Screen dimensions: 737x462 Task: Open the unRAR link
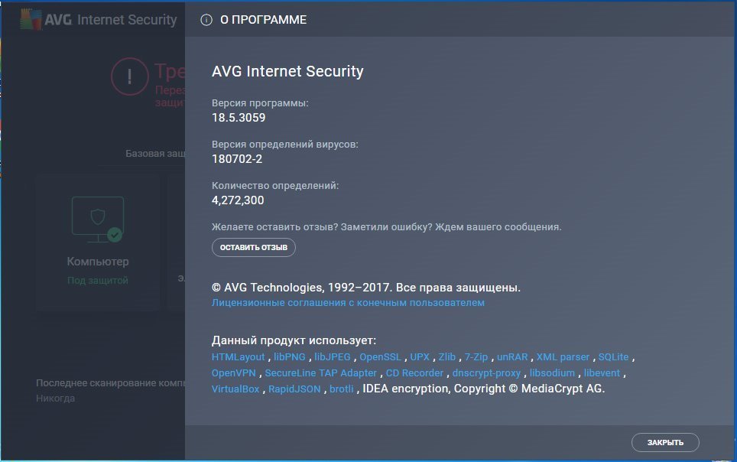(512, 357)
